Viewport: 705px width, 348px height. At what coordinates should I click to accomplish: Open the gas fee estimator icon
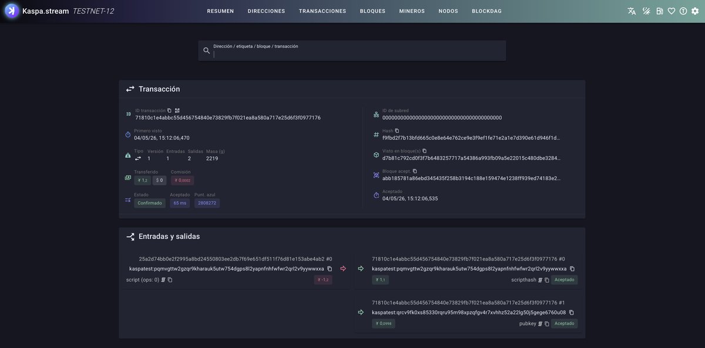[x=659, y=11]
